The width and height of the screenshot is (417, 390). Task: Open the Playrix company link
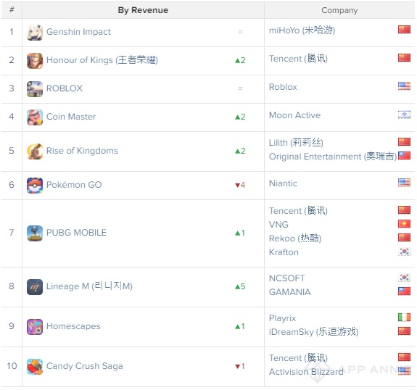282,318
